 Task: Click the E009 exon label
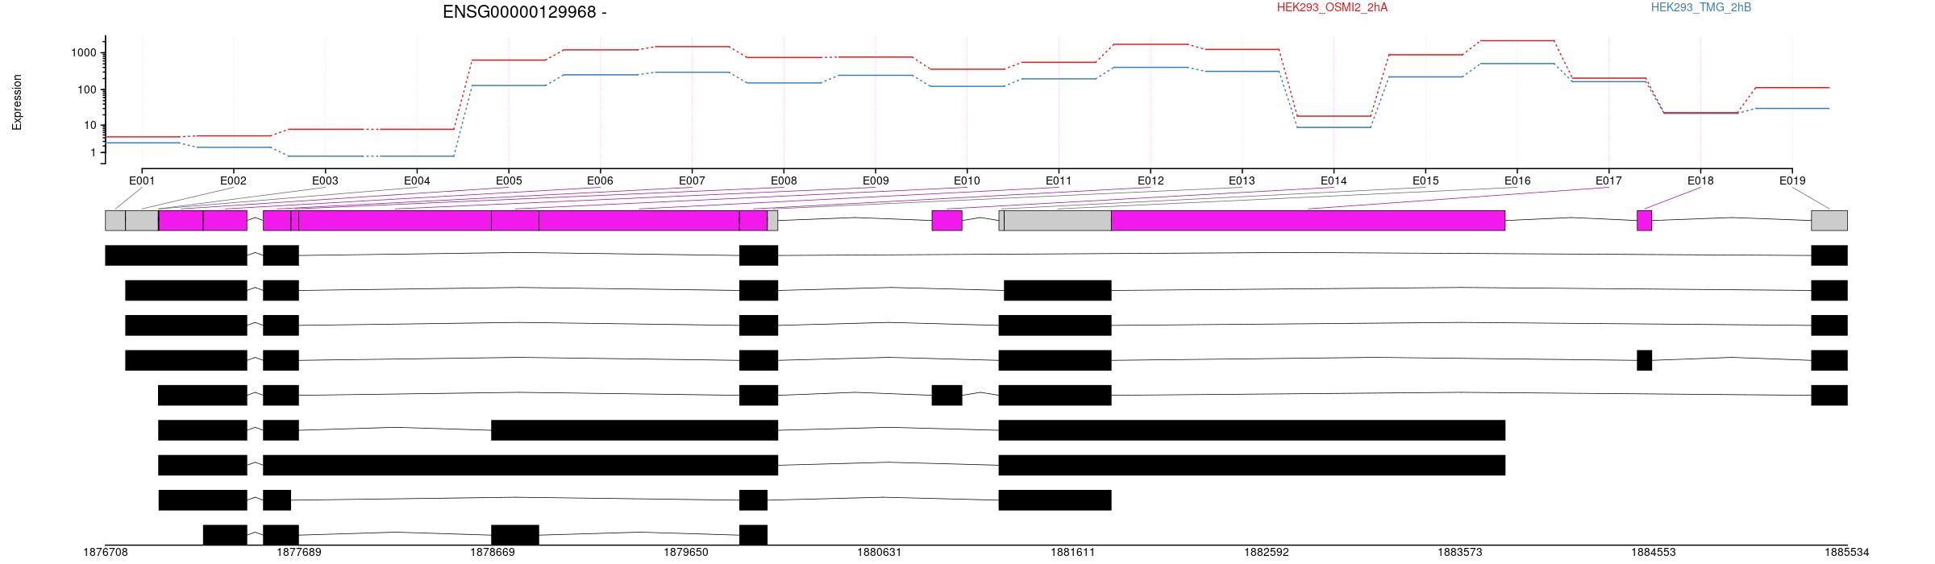pos(876,181)
